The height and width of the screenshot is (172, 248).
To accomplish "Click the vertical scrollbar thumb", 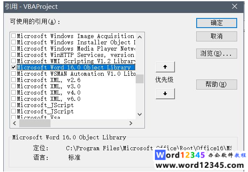I will pyautogui.click(x=140, y=79).
